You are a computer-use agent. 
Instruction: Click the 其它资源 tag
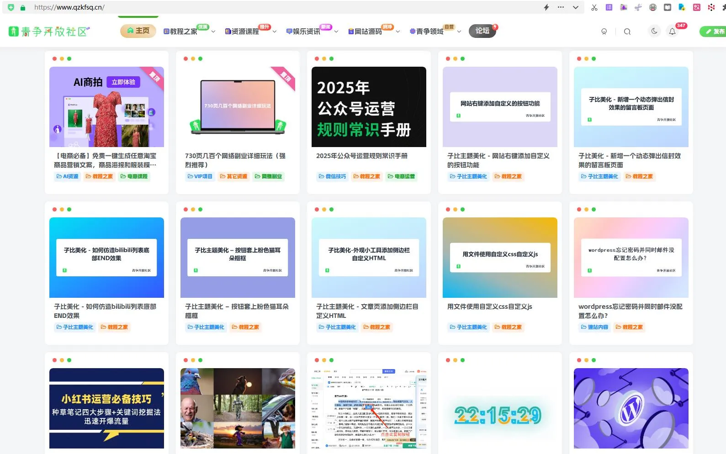(233, 176)
